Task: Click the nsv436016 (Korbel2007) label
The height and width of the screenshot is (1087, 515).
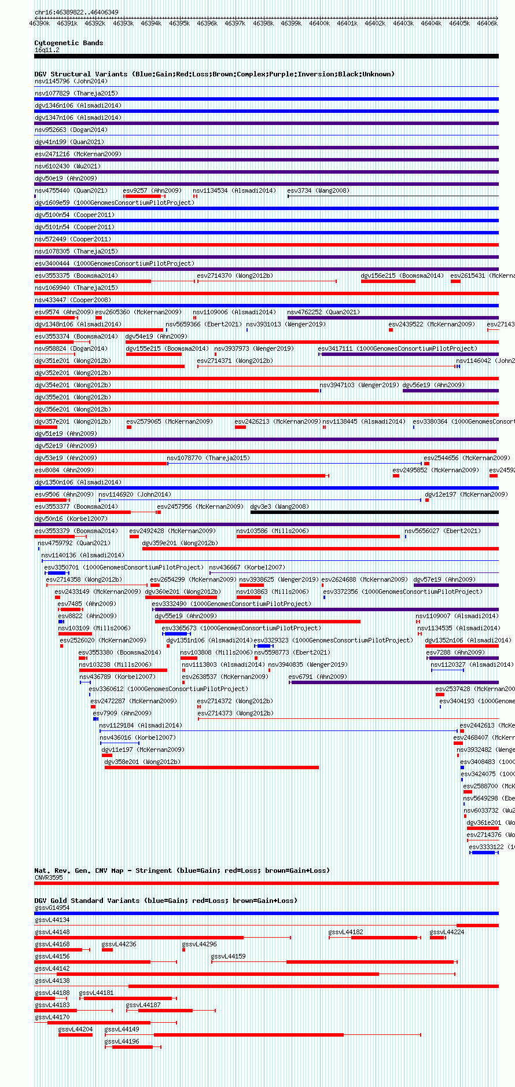Action: [138, 737]
